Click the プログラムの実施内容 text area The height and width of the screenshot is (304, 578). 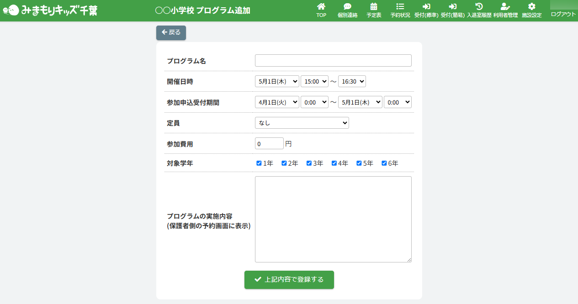[x=333, y=219]
